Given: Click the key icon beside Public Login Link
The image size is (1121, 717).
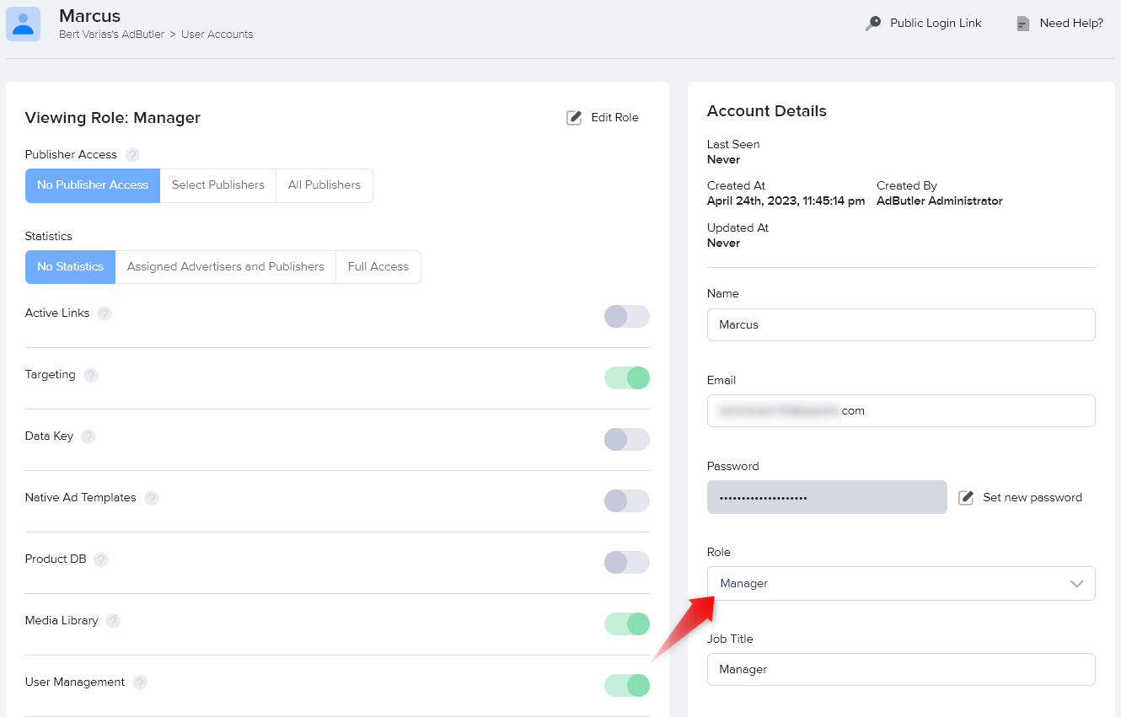Looking at the screenshot, I should pos(873,24).
